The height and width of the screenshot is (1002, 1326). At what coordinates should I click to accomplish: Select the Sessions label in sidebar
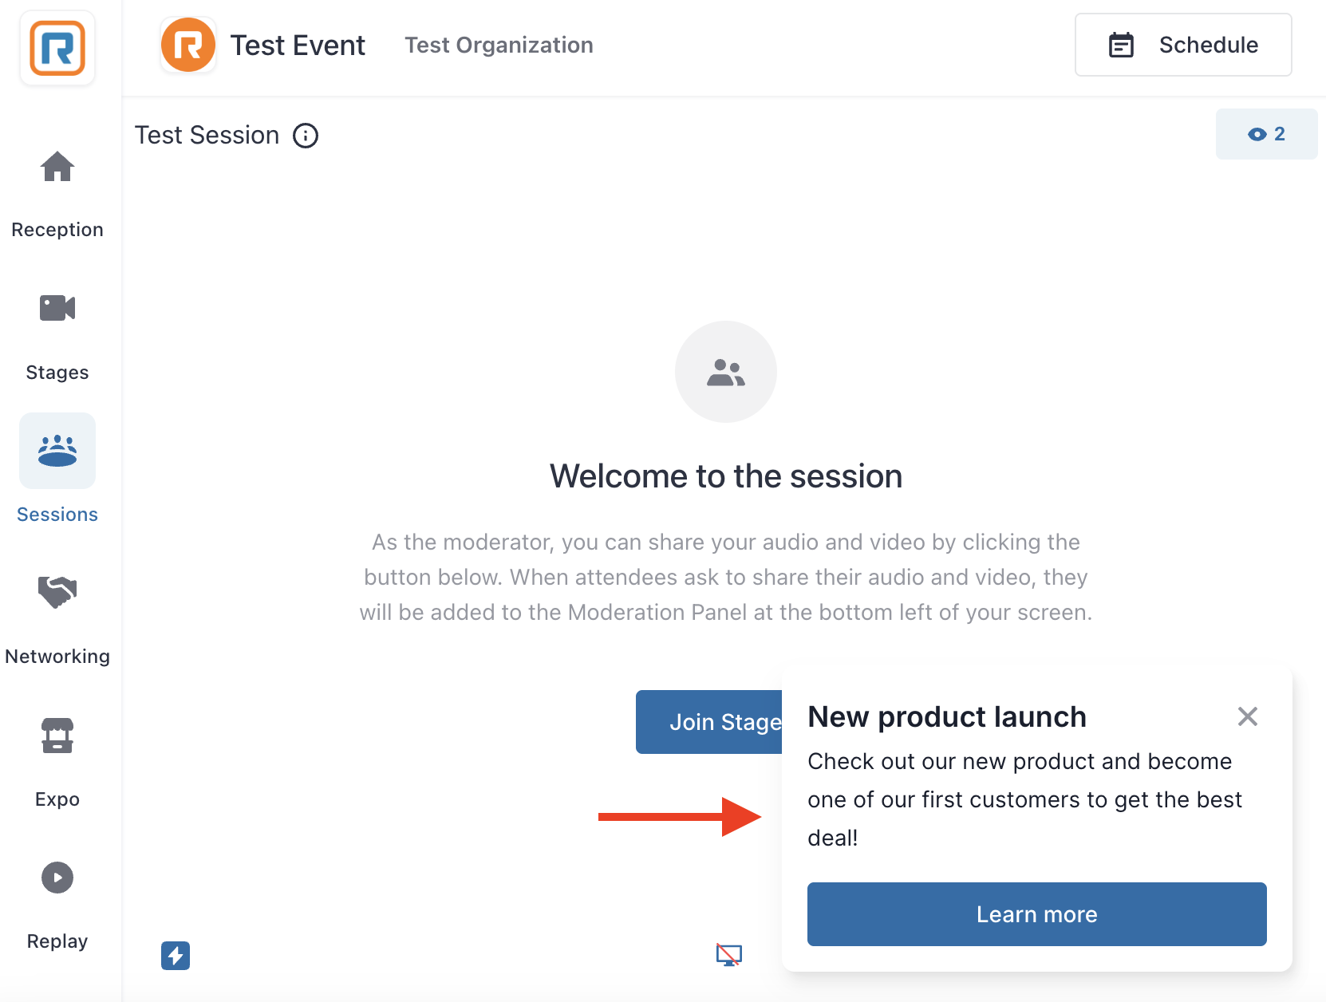tap(57, 515)
